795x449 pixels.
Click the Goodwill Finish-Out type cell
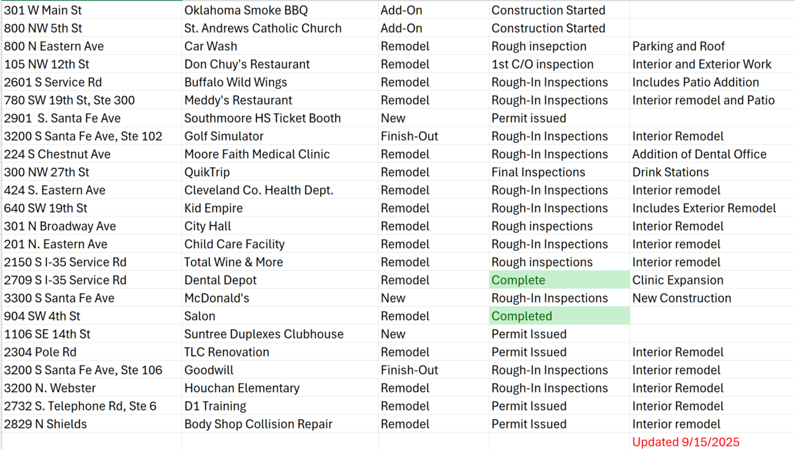click(x=434, y=370)
